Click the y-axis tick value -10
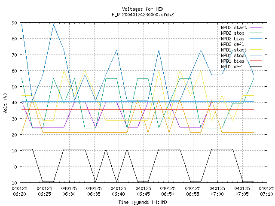The image size is (275, 206). [x=13, y=183]
